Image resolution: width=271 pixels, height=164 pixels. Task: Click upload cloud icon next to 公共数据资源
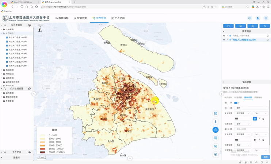[x=30, y=89]
